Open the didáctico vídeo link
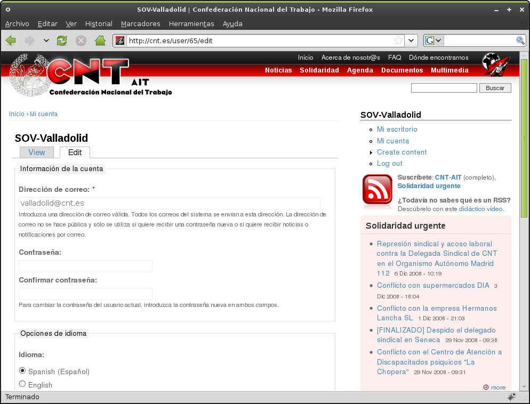This screenshot has width=530, height=404. 480,209
